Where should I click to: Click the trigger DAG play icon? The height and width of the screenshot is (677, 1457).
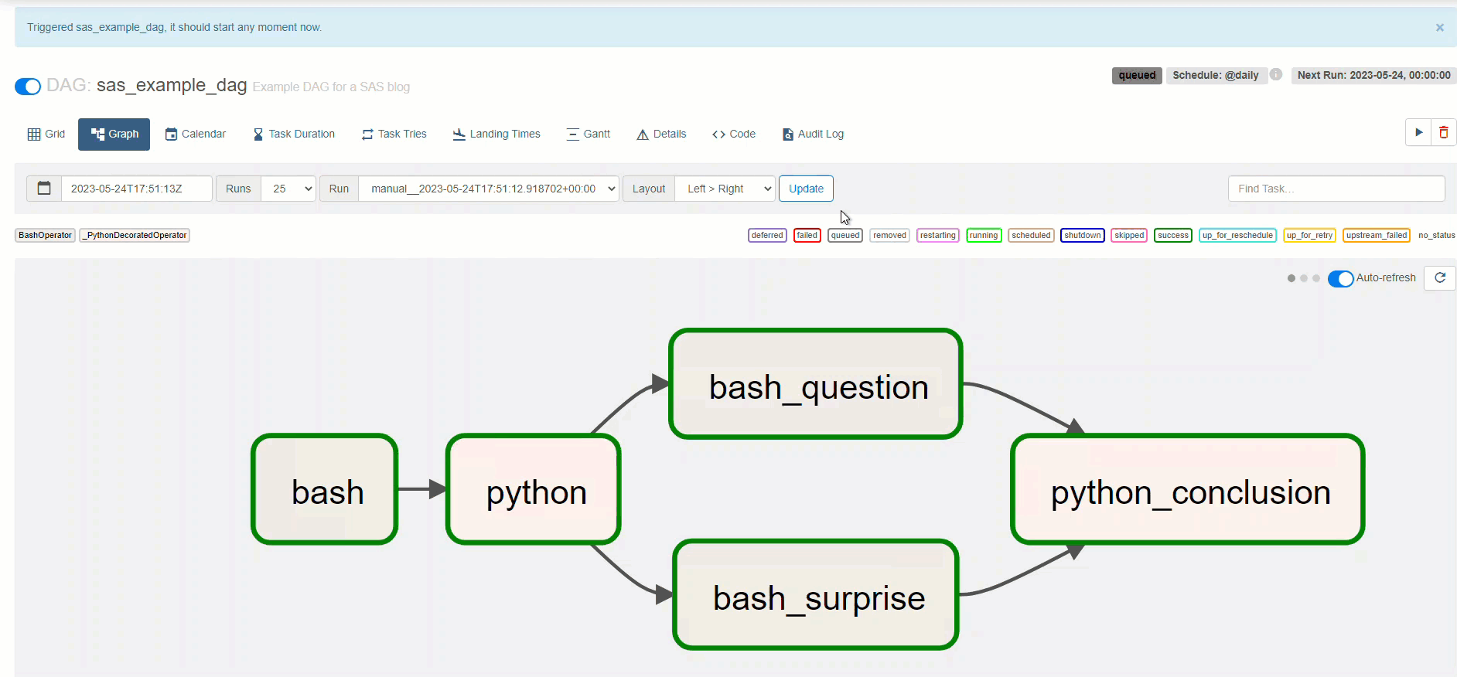pyautogui.click(x=1418, y=133)
